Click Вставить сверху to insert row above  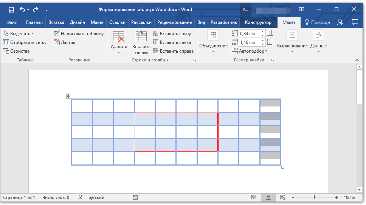[x=141, y=43]
